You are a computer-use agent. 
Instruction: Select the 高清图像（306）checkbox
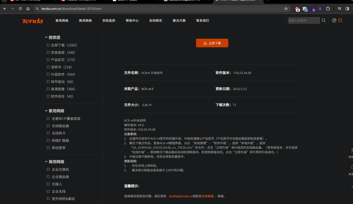click(x=48, y=89)
